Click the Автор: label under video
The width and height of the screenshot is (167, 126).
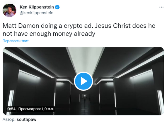9,119
